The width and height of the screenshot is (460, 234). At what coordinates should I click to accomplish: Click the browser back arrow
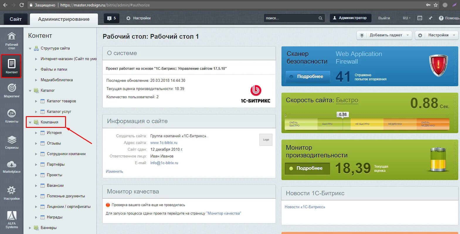(5, 5)
